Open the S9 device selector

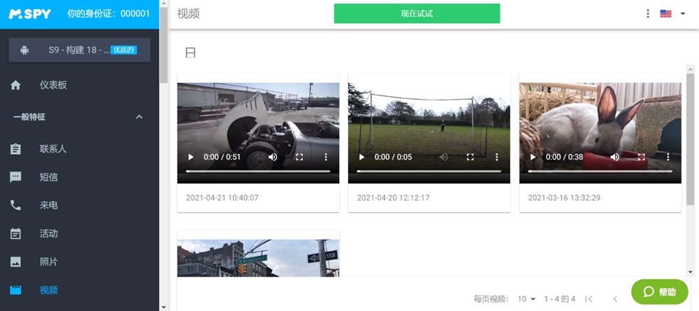pyautogui.click(x=80, y=50)
